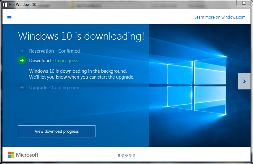Click the Windows 10 is downloading heading

coord(81,36)
